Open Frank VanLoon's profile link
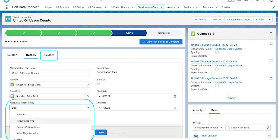Viewport: 278px width, 140px height. pyautogui.click(x=209, y=136)
